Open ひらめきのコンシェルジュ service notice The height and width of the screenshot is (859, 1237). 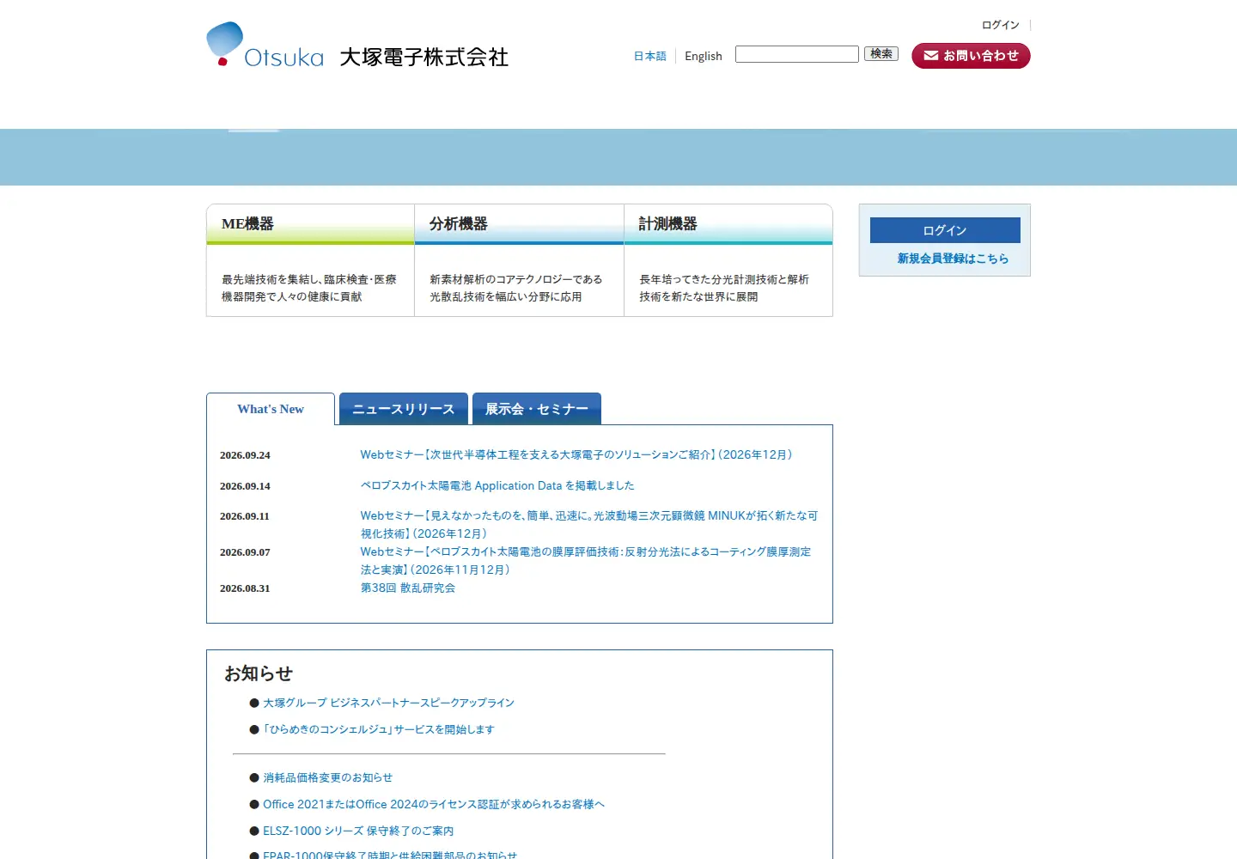pos(379,729)
